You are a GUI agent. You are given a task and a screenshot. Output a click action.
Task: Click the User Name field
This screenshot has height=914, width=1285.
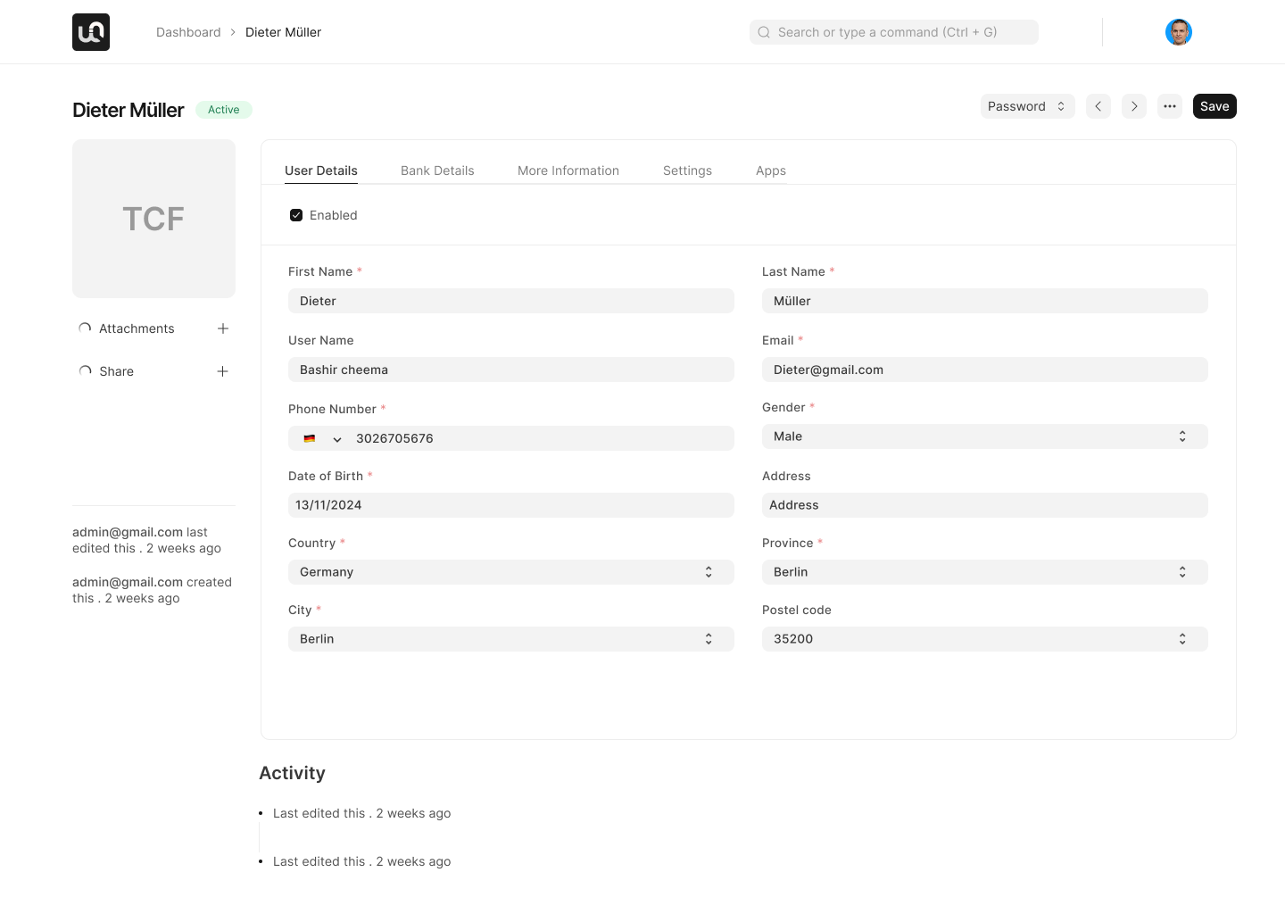511,370
